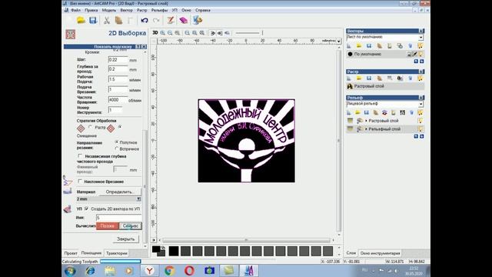Click the Позже calculate button
This screenshot has height=277, width=492.
[108, 225]
